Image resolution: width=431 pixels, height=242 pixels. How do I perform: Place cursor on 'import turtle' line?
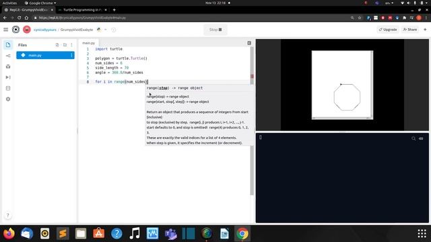(109, 49)
